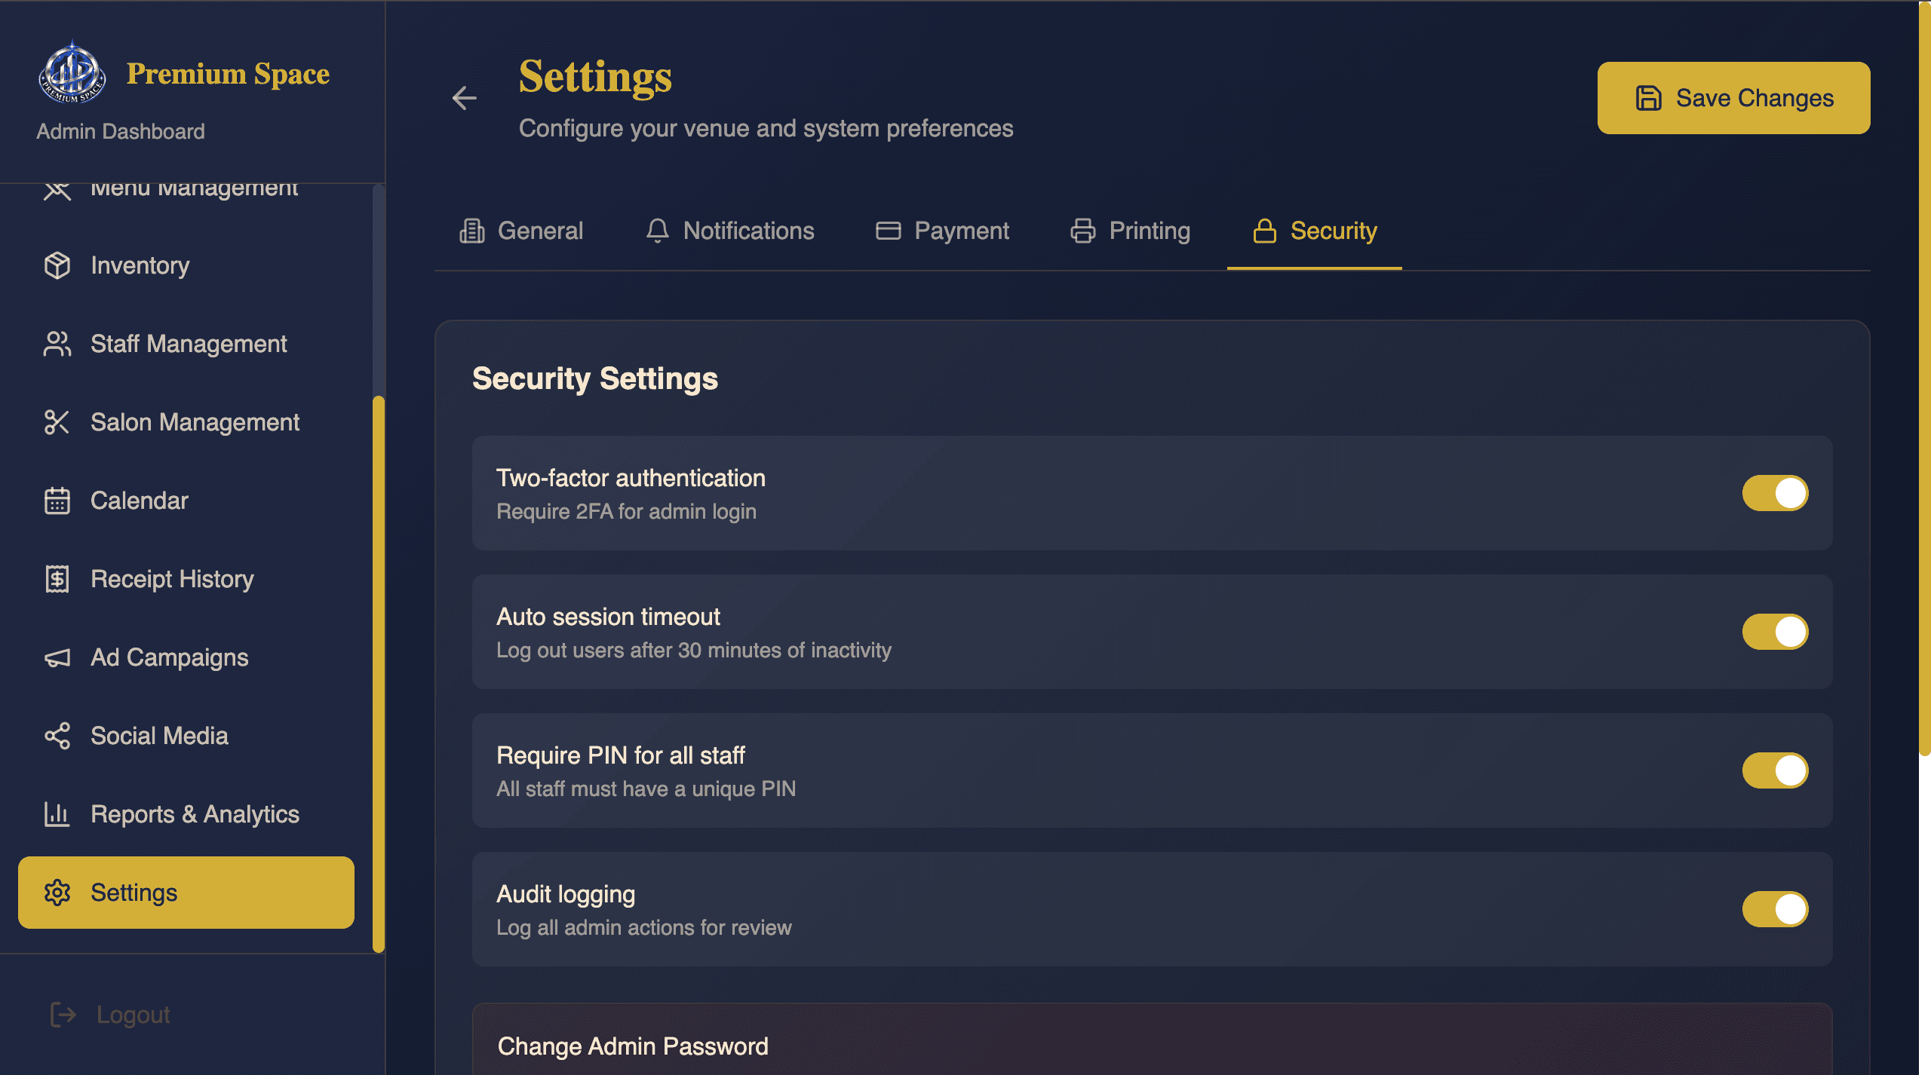
Task: Open Receipt History
Action: coord(186,579)
